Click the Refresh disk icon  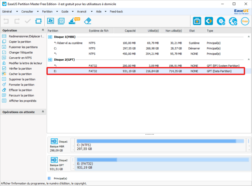(x=38, y=21)
